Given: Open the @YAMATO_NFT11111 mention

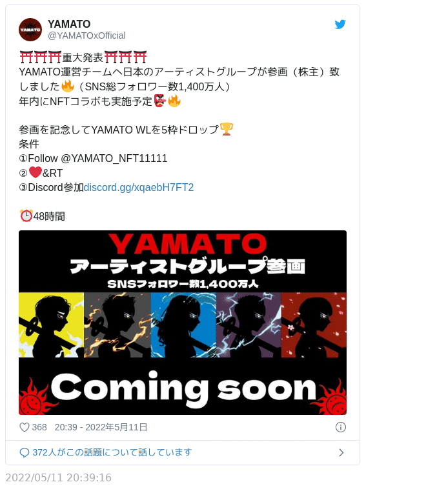Looking at the screenshot, I should 114,159.
